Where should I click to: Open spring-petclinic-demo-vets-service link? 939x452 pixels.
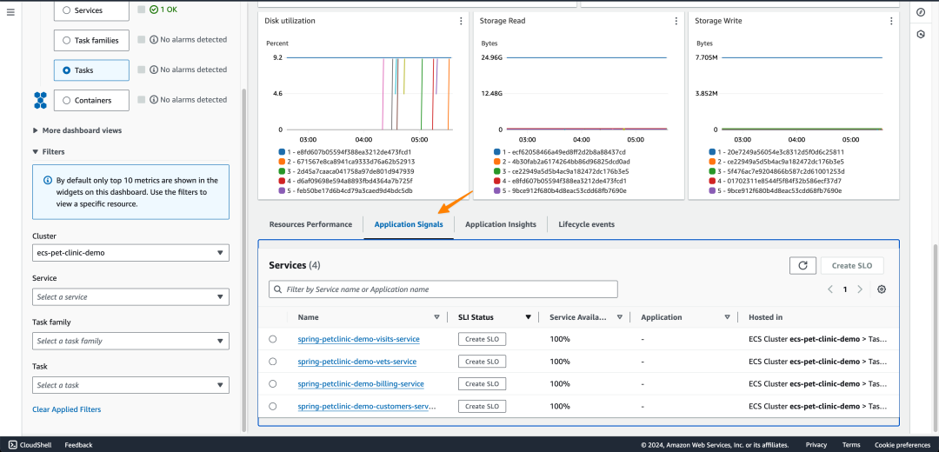click(357, 362)
